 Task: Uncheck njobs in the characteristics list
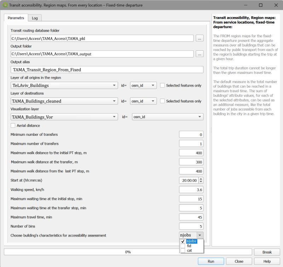click(x=183, y=241)
